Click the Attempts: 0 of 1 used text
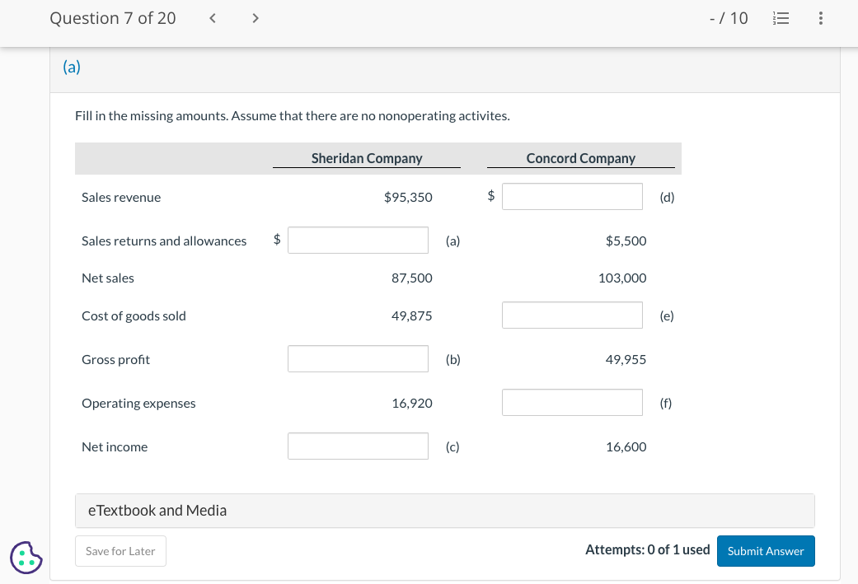The height and width of the screenshot is (584, 858). point(648,549)
